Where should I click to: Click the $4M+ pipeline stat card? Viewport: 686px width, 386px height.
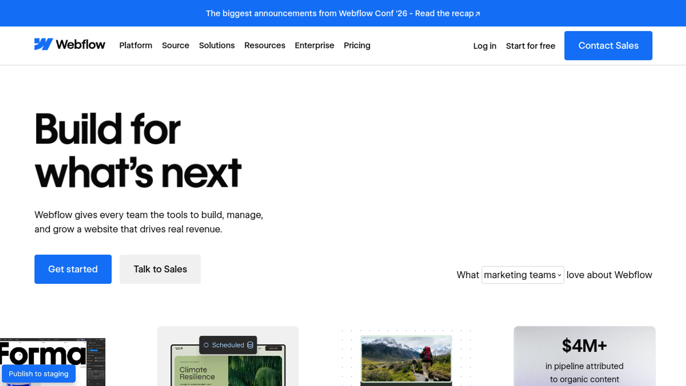point(585,356)
